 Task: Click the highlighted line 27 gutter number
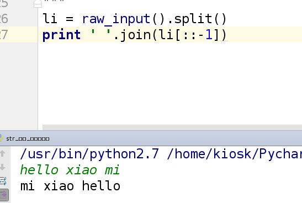tap(4, 35)
